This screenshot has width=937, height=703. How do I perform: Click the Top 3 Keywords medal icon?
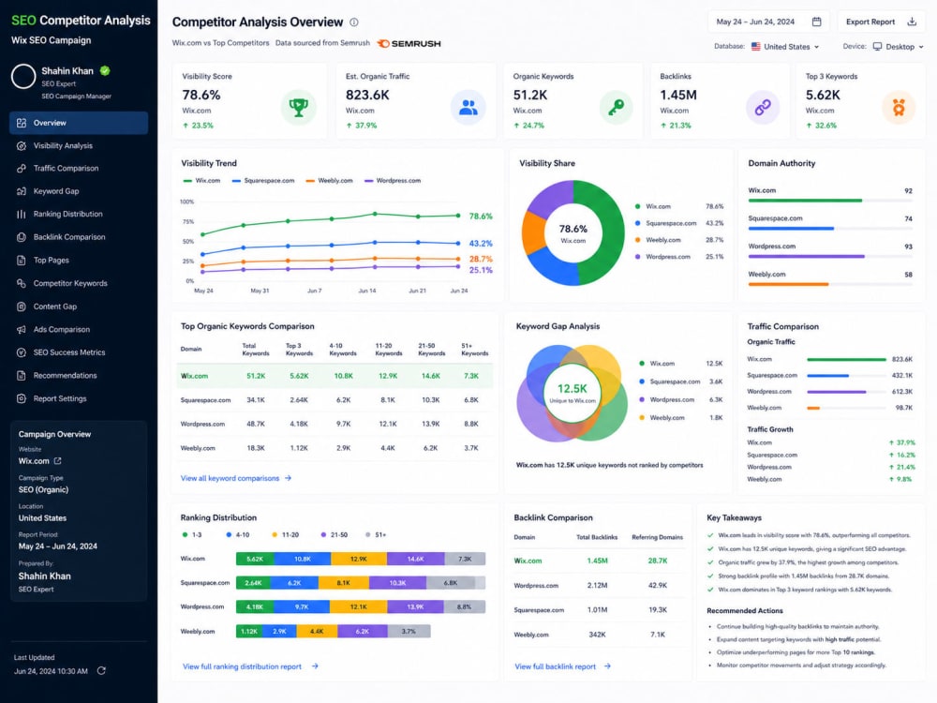pyautogui.click(x=899, y=108)
